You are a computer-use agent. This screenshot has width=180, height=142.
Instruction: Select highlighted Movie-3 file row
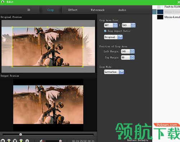point(166,12)
